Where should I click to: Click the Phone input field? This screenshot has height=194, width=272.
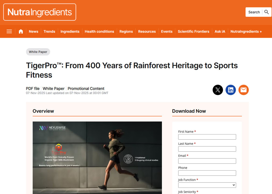click(207, 173)
